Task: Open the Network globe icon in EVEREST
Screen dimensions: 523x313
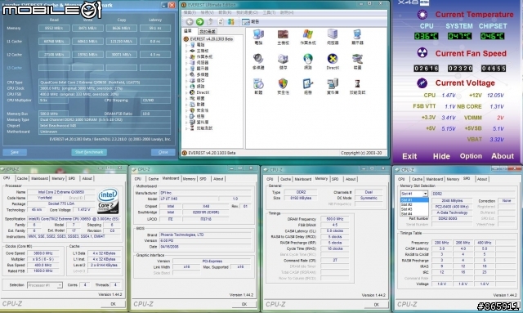Action: pyautogui.click(x=308, y=59)
